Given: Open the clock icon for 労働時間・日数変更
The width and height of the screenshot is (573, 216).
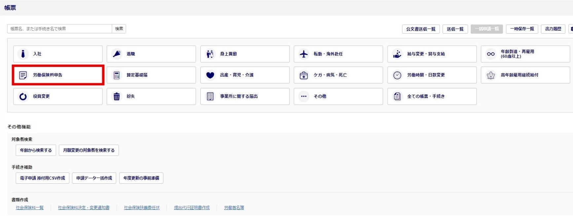Looking at the screenshot, I should pos(397,75).
